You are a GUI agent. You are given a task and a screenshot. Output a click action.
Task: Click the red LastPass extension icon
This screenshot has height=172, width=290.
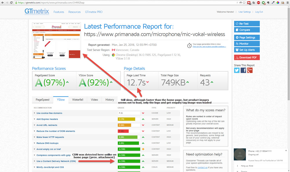(249, 3)
